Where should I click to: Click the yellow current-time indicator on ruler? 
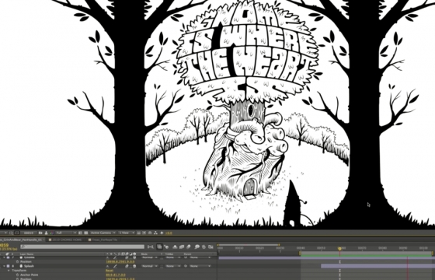pyautogui.click(x=339, y=249)
